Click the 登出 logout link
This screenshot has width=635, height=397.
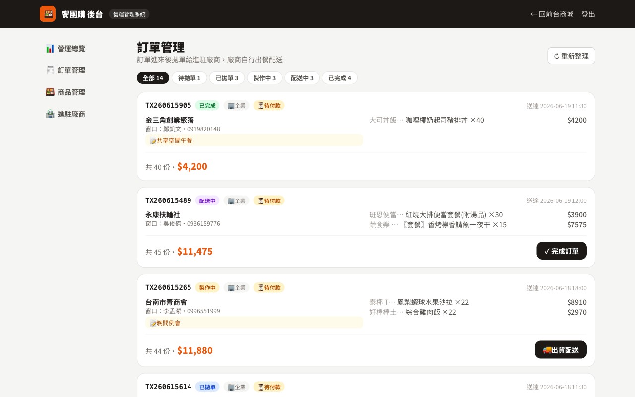click(x=588, y=14)
